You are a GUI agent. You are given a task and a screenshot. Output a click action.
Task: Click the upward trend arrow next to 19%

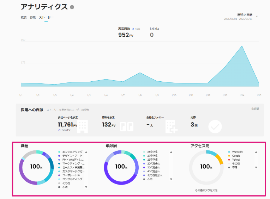coord(133,29)
